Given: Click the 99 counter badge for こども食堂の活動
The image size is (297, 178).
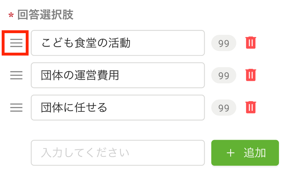Looking at the screenshot, I should pos(224,43).
